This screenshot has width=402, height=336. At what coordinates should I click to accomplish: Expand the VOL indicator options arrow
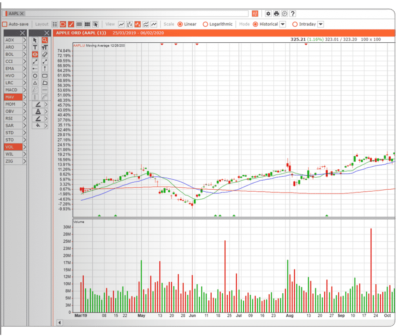(25, 147)
